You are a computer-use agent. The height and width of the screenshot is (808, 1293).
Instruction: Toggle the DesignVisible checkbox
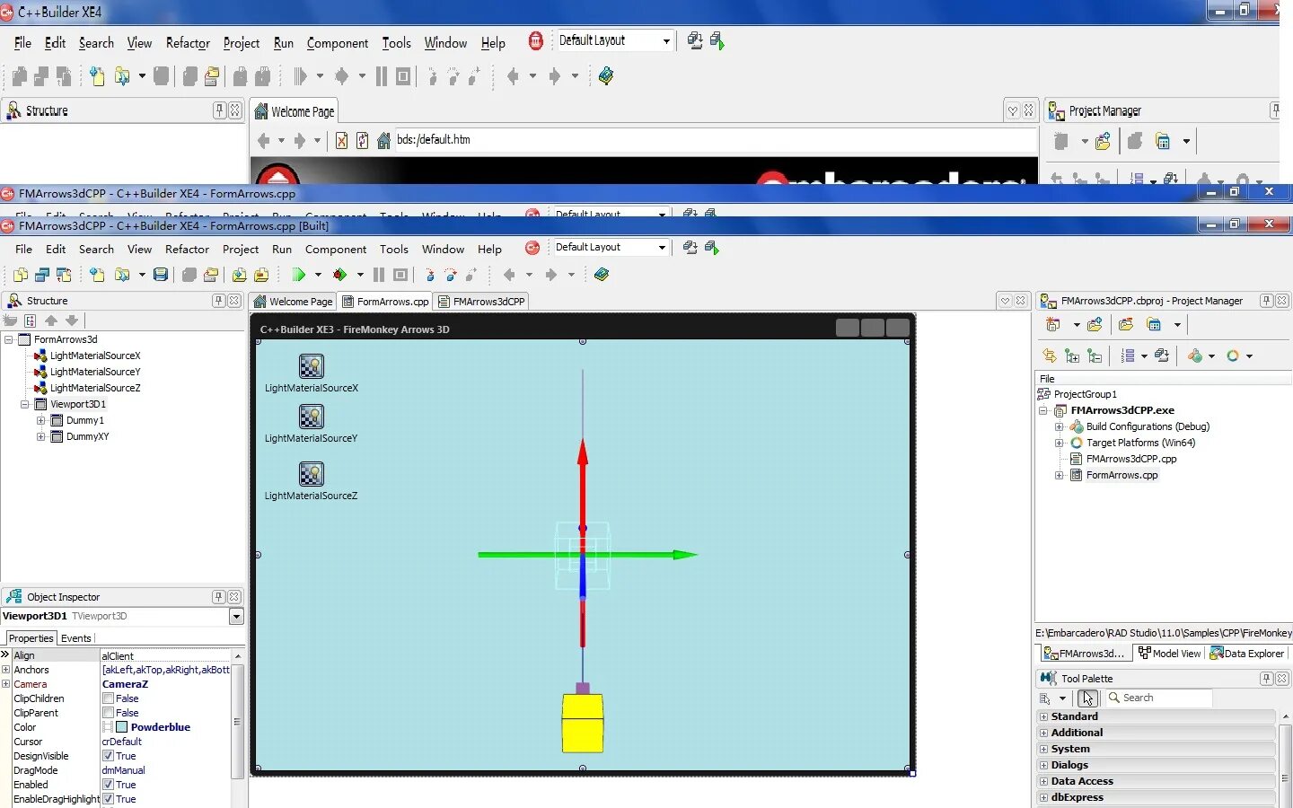point(108,756)
